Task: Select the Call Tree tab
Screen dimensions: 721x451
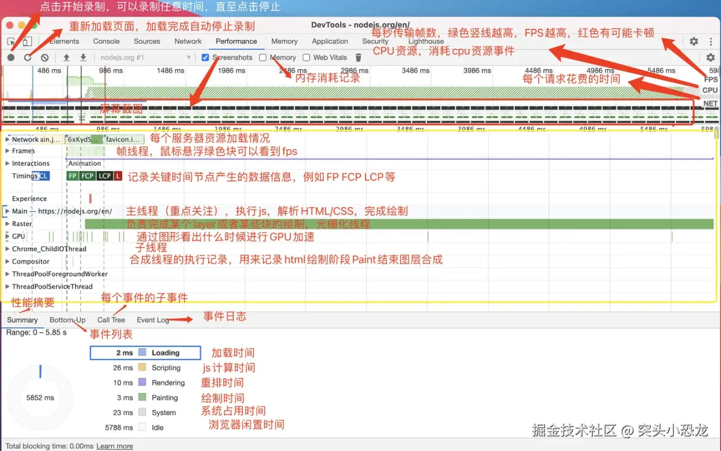Action: [x=111, y=320]
